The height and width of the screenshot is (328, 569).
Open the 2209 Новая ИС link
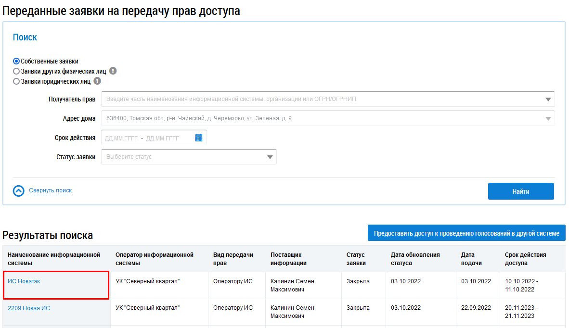tap(29, 308)
